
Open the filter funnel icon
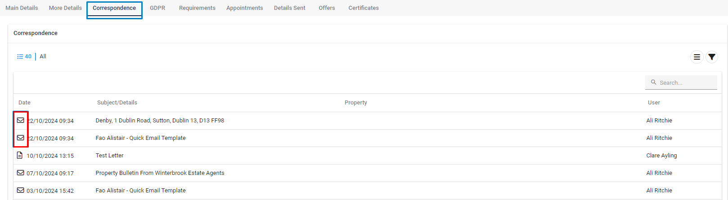[x=711, y=57]
